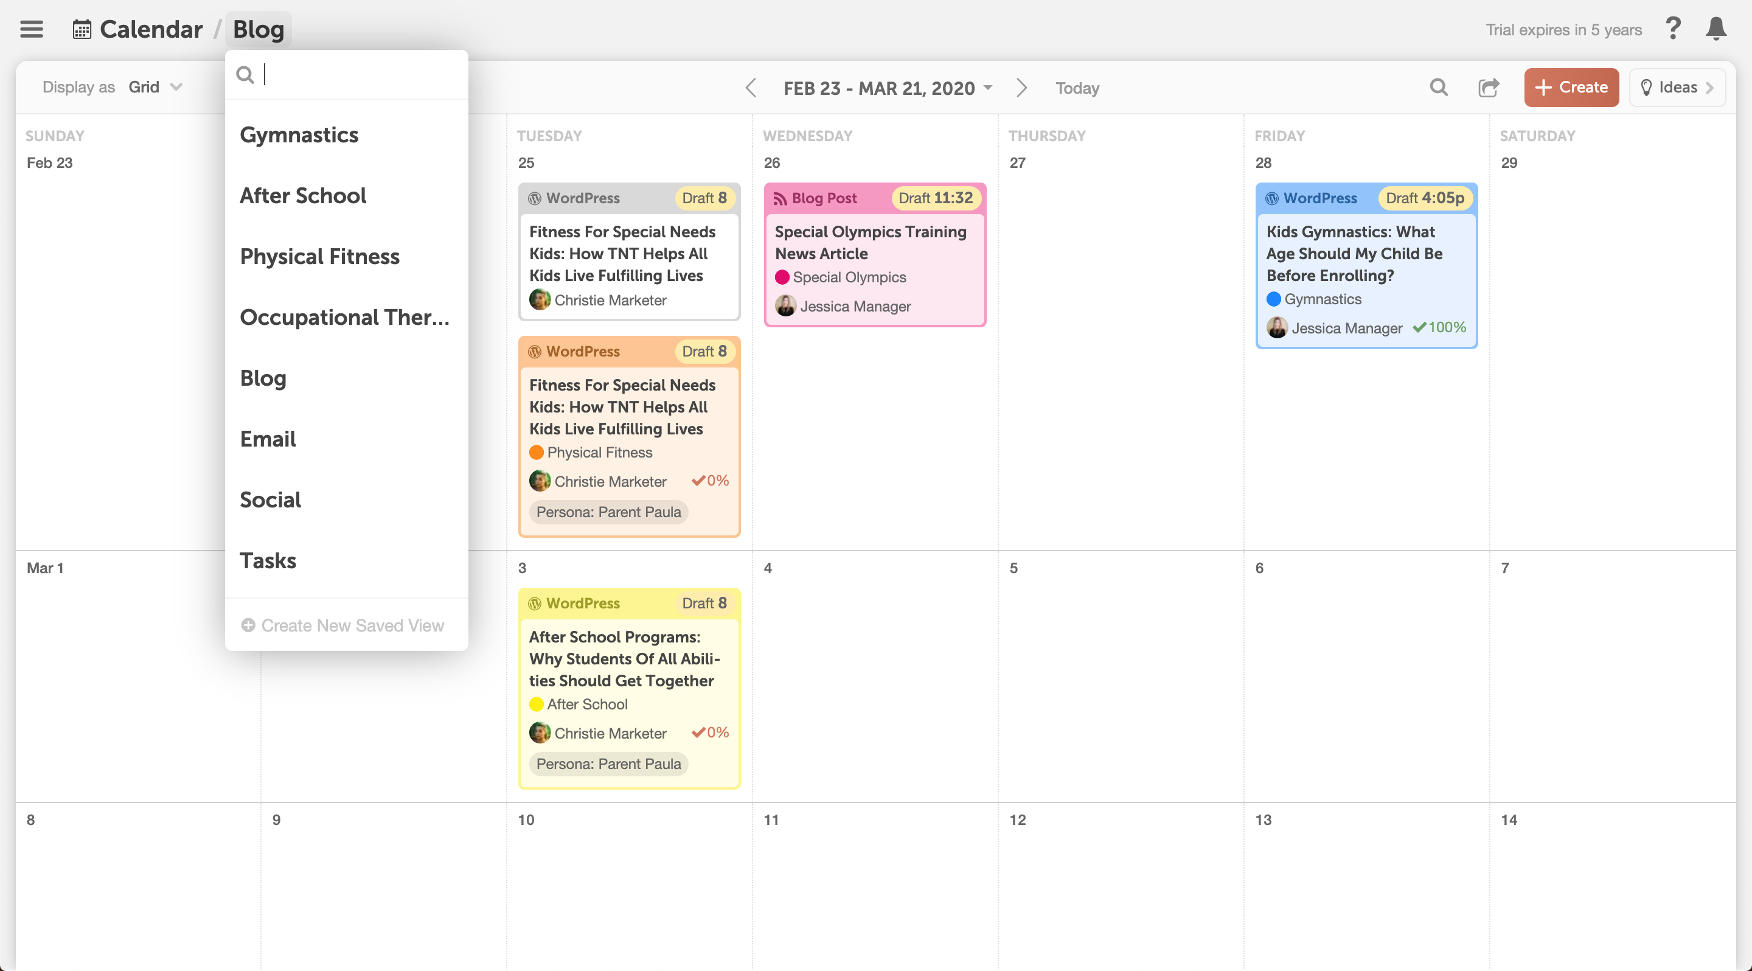Viewport: 1752px width, 971px height.
Task: Click Persona: Parent Paula tag on After School card
Action: tap(609, 764)
